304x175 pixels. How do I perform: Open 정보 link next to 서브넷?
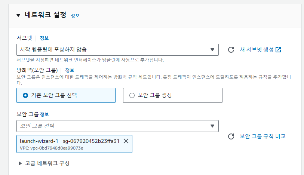[44, 38]
